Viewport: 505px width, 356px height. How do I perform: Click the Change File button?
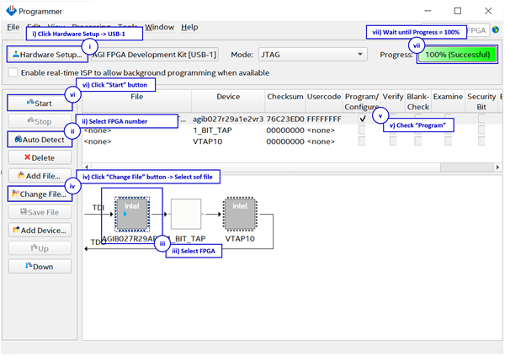pyautogui.click(x=40, y=194)
